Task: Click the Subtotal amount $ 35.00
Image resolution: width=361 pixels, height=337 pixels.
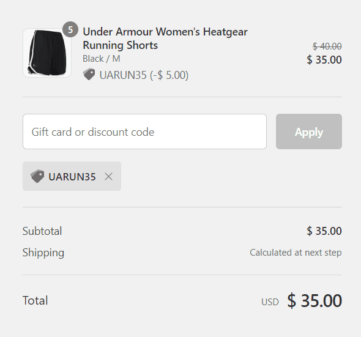Action: (324, 231)
